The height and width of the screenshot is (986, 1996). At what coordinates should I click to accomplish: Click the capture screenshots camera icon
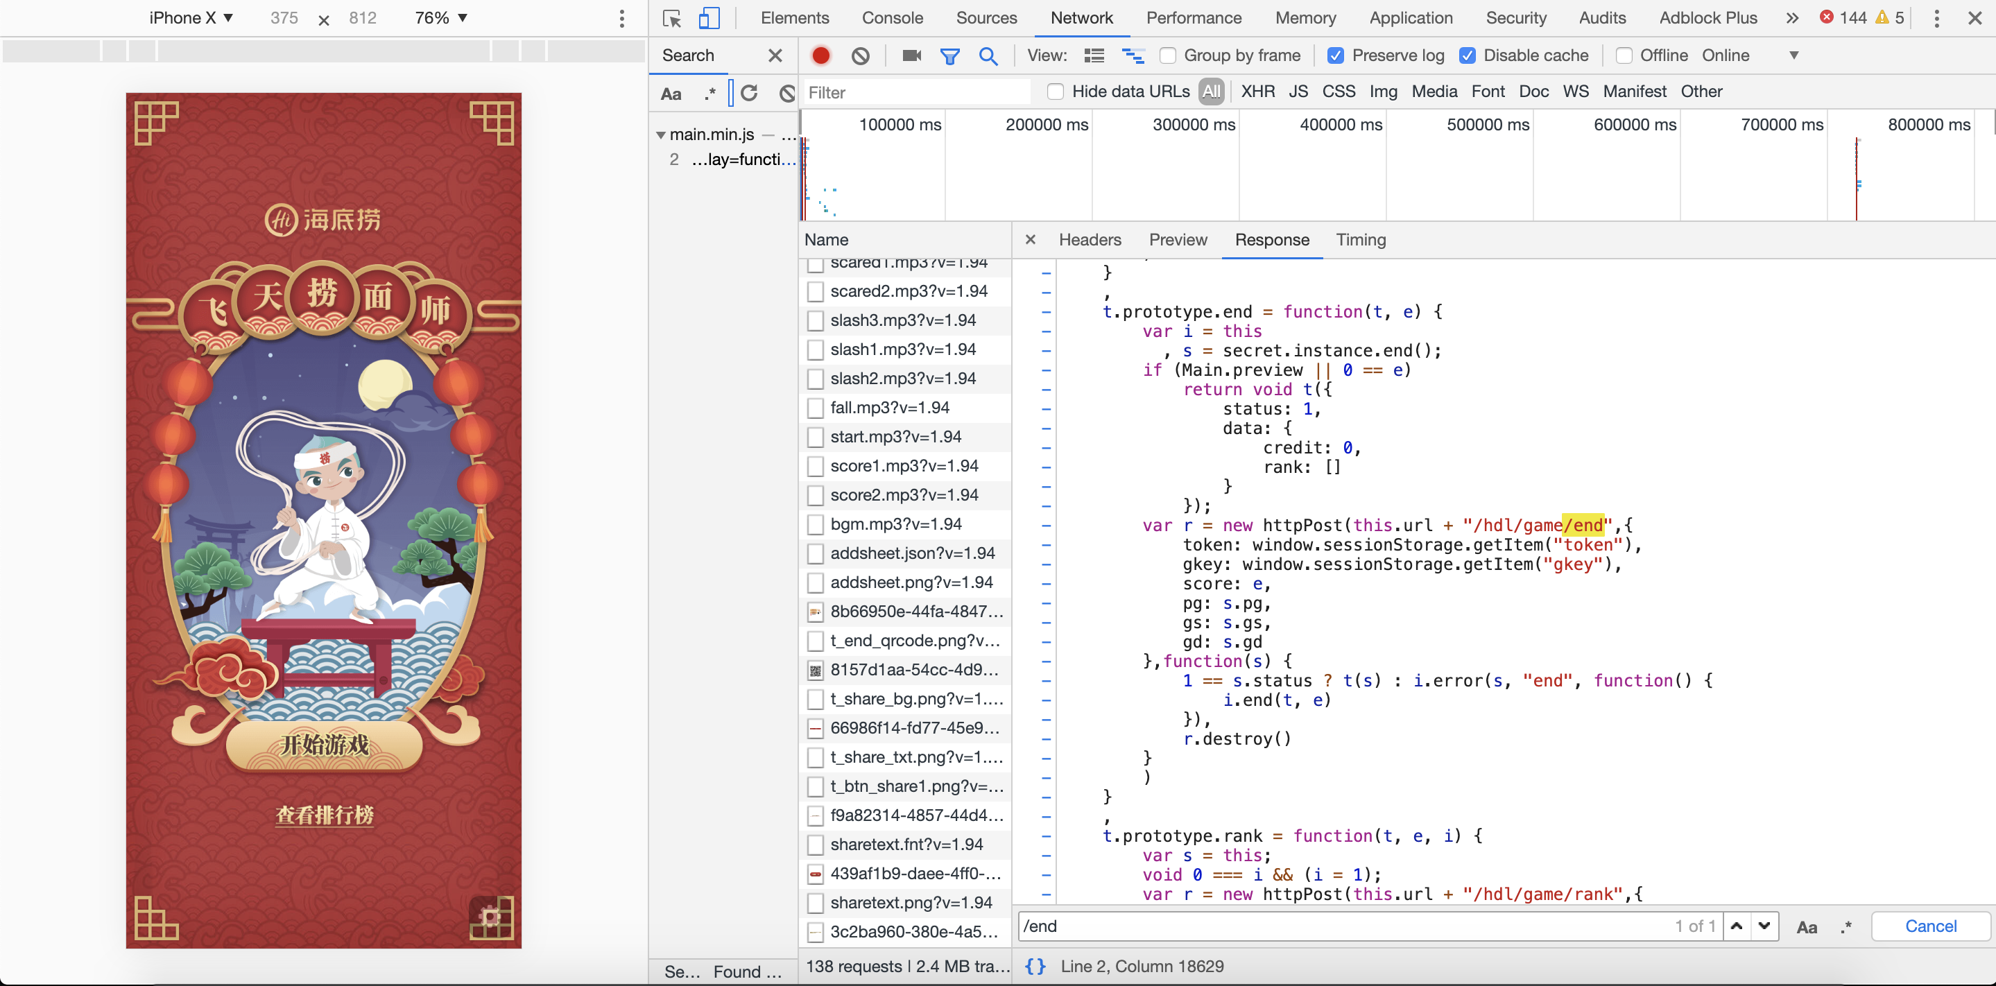click(x=911, y=55)
